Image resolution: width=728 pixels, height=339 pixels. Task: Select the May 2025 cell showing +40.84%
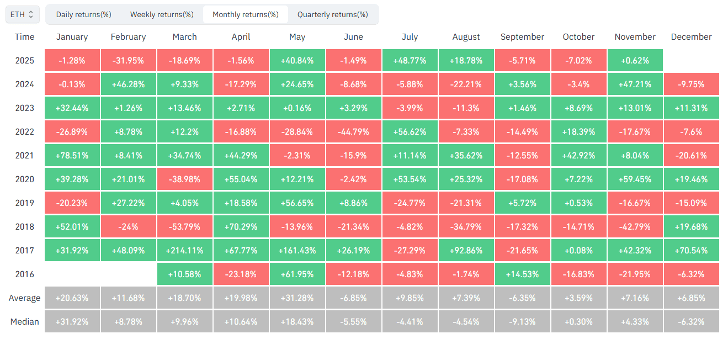click(297, 60)
